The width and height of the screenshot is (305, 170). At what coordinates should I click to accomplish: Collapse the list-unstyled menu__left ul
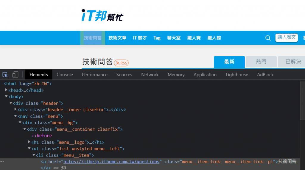pyautogui.click(x=29, y=149)
